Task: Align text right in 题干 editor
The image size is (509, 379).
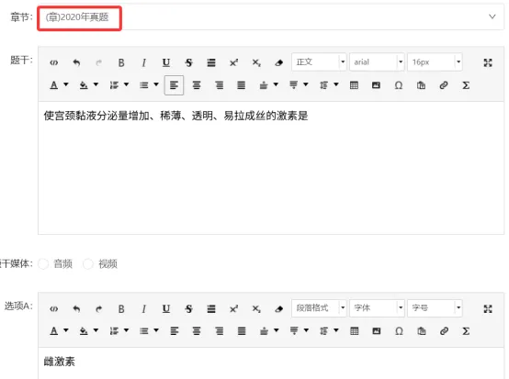Action: (219, 85)
